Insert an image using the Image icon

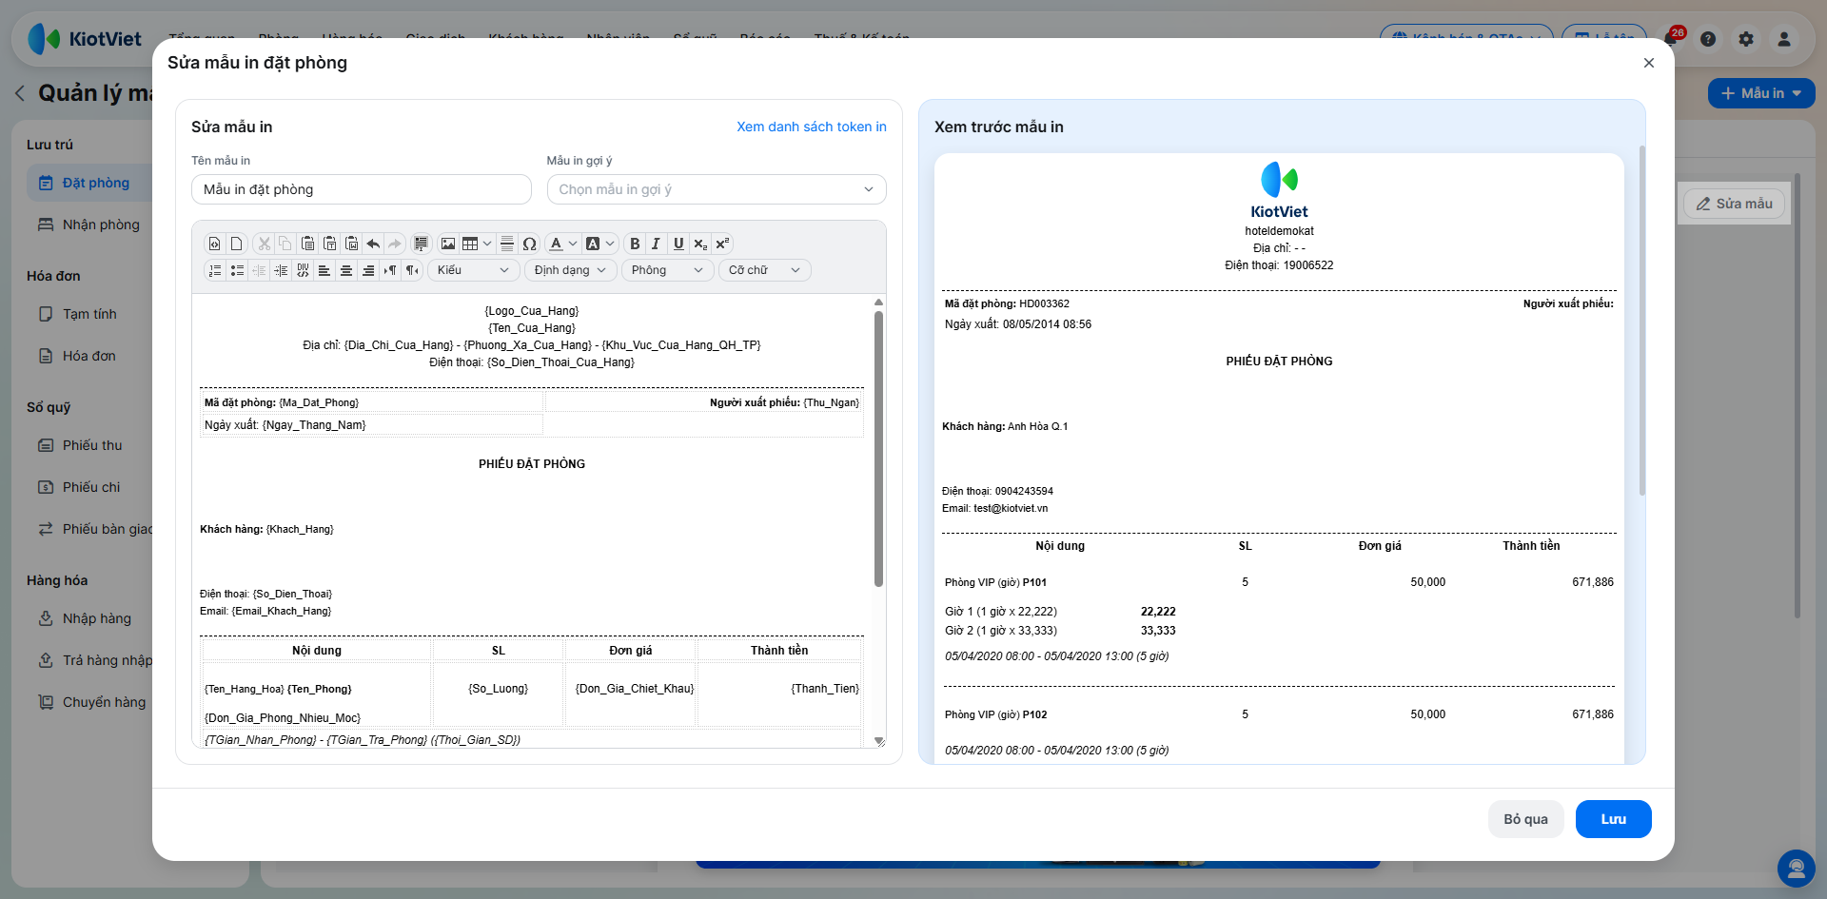448,244
